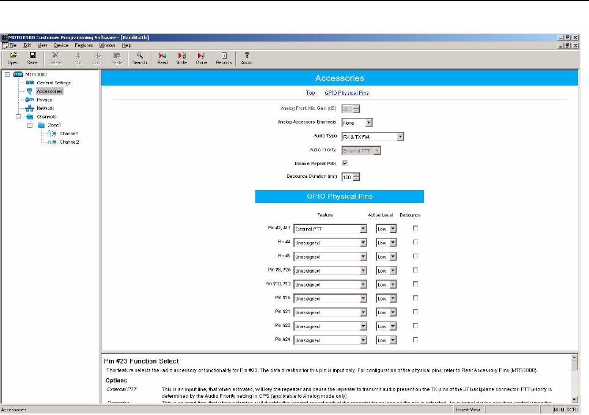Screen dimensions: 589x415
Task: Click the Network icon in tree
Action: pos(30,108)
